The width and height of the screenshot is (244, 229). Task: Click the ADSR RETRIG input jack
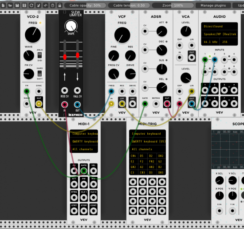156,104
